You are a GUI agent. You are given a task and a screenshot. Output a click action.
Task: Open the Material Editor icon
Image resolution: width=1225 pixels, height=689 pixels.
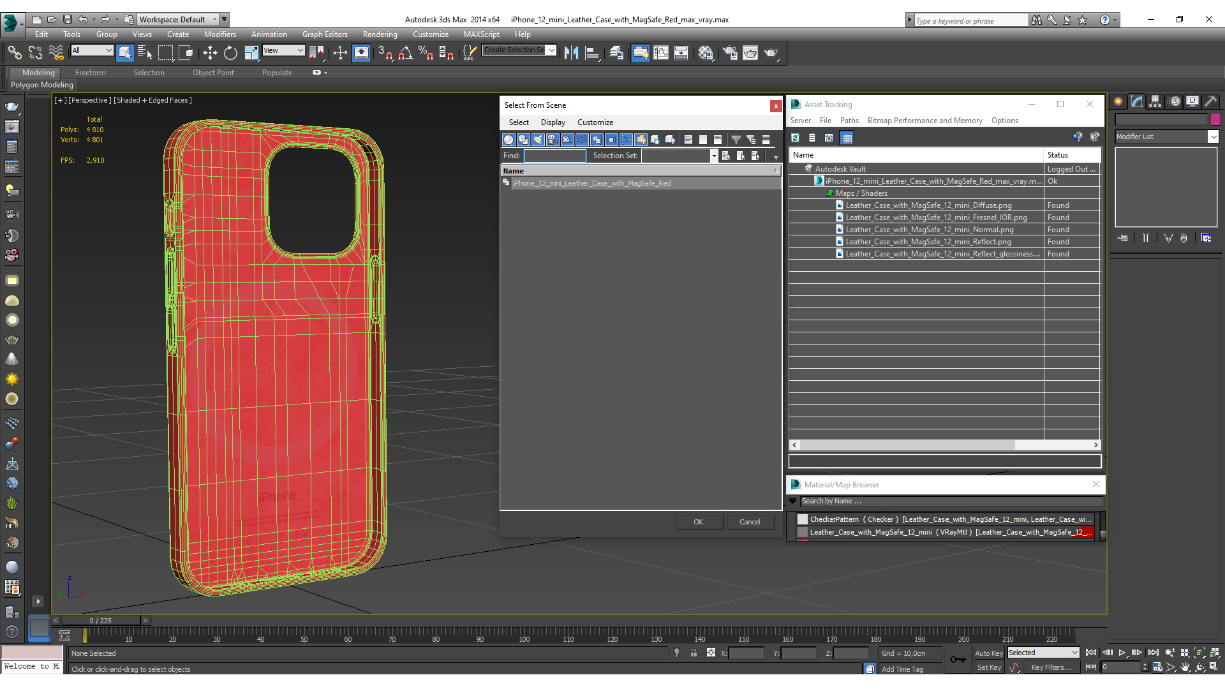tap(705, 53)
